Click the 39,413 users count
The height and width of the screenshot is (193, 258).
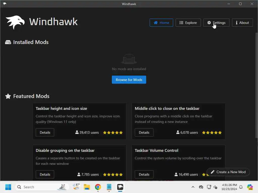click(87, 132)
